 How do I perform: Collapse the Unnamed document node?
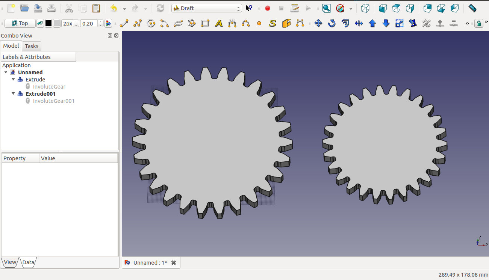[6, 72]
